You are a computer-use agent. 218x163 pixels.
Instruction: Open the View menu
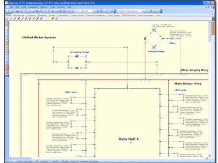click(24, 7)
